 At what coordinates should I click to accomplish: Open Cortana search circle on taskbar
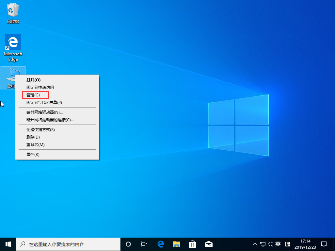[x=128, y=244]
